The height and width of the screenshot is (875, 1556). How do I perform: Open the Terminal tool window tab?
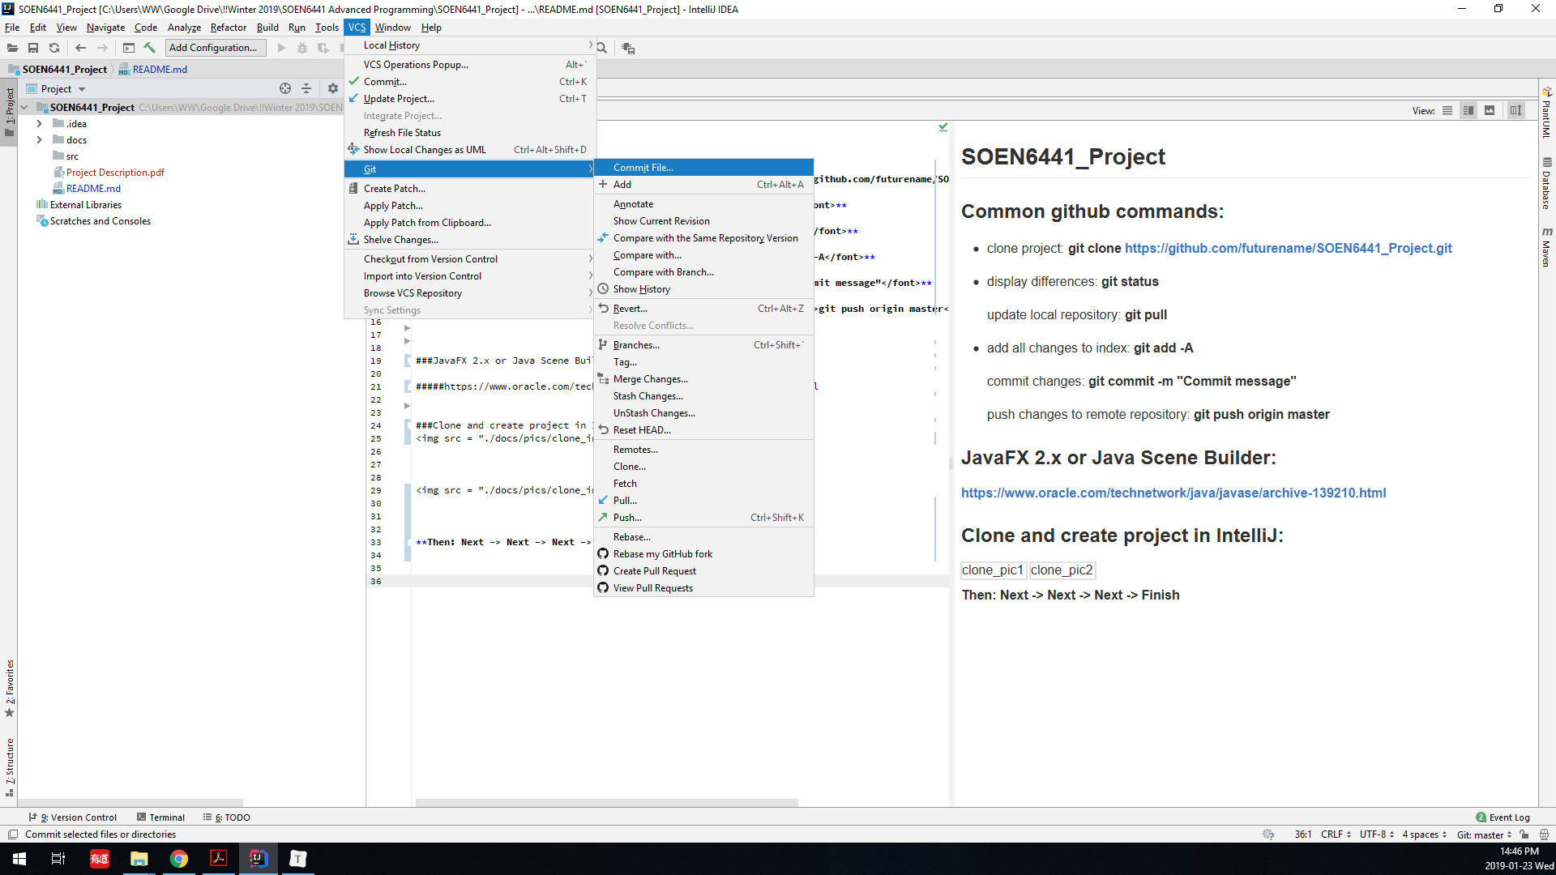[x=160, y=817]
